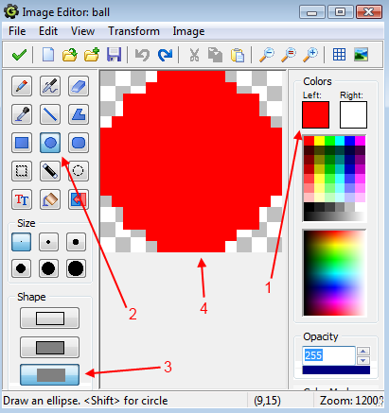Select the paint bucket Fill tool
The image size is (389, 413).
pos(50,199)
